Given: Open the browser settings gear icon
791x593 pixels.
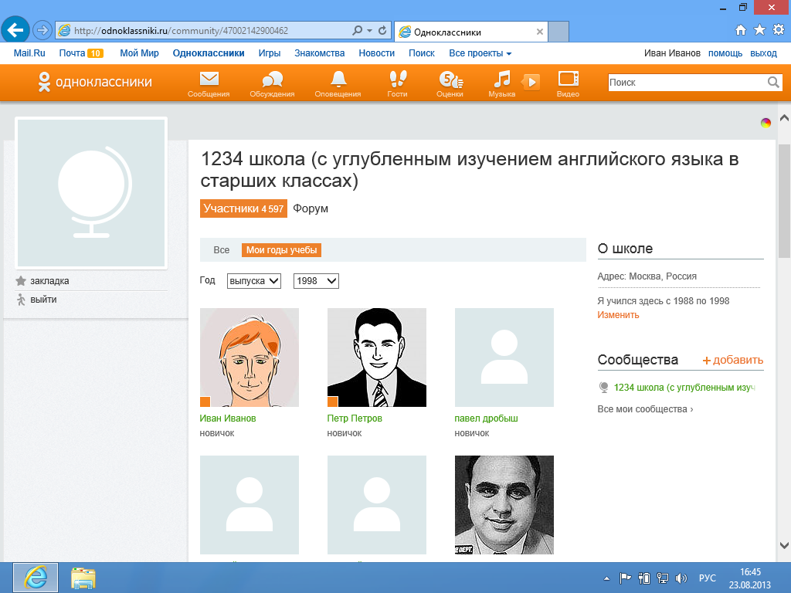Looking at the screenshot, I should (x=779, y=30).
